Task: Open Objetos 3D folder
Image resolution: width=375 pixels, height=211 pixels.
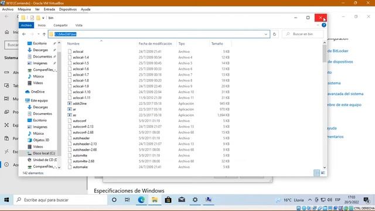Action: point(41,140)
